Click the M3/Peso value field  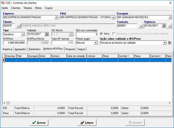point(14,43)
